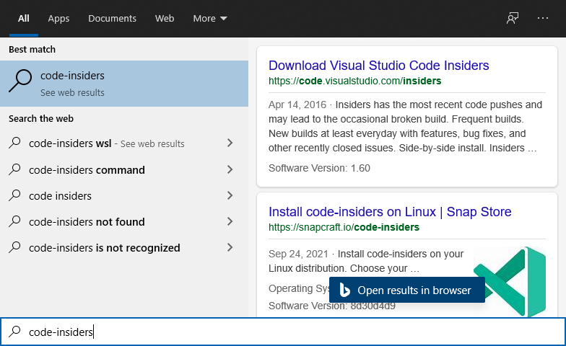
Task: Expand the code-insiders wsl chevron
Action: [x=230, y=143]
